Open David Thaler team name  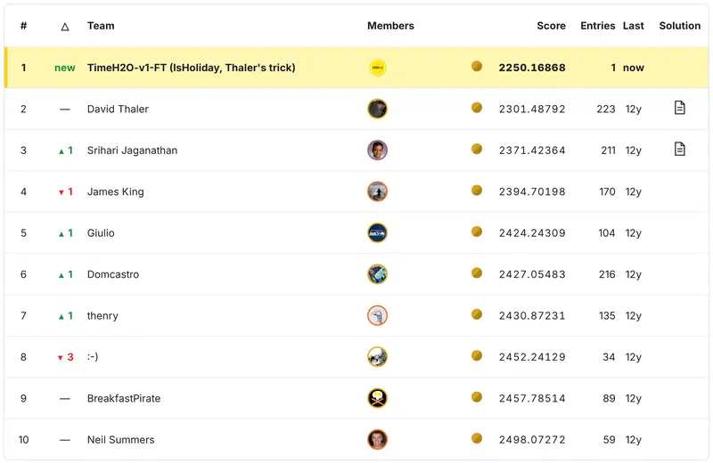pos(118,109)
